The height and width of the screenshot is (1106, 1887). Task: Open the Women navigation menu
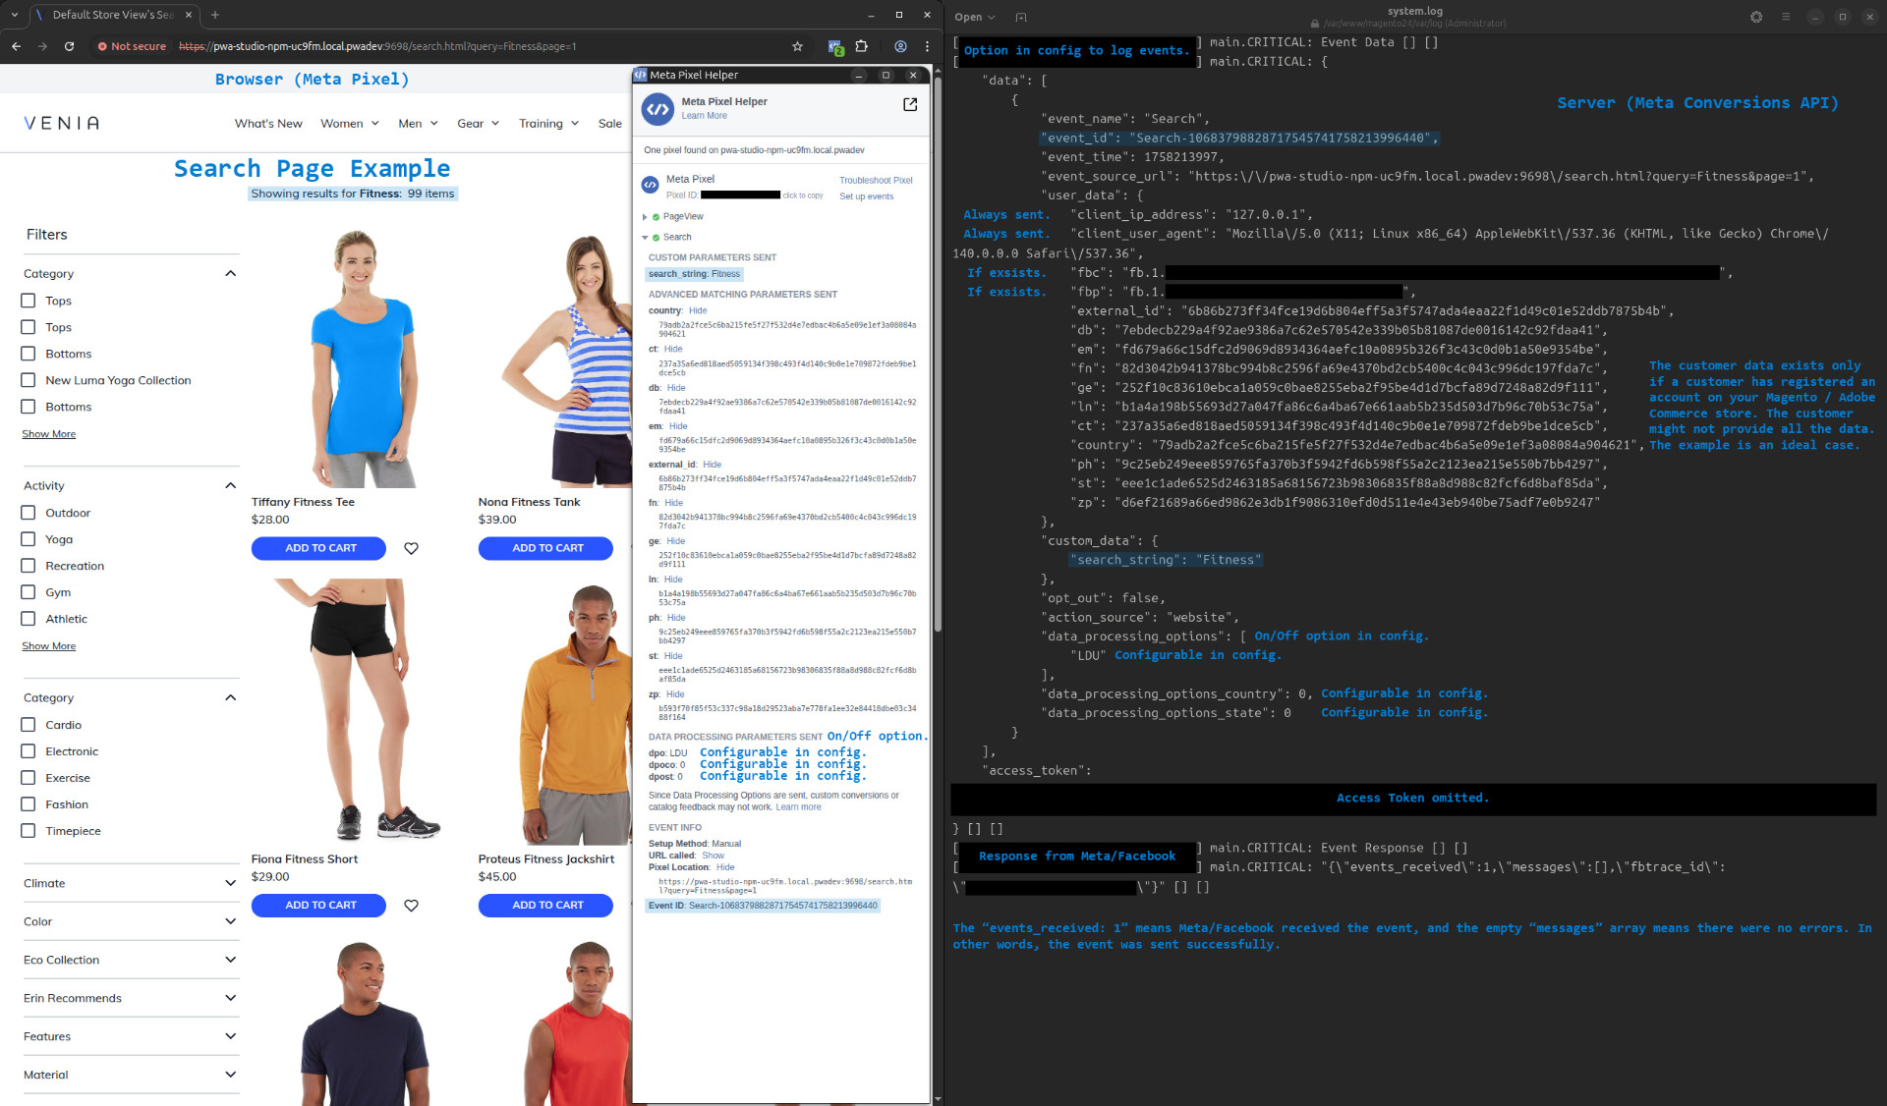pyautogui.click(x=349, y=123)
